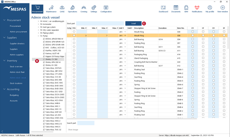Open Unit V dropdown for Ball Bearing 6314
The height and width of the screenshot is (137, 230).
pyautogui.click(x=125, y=39)
